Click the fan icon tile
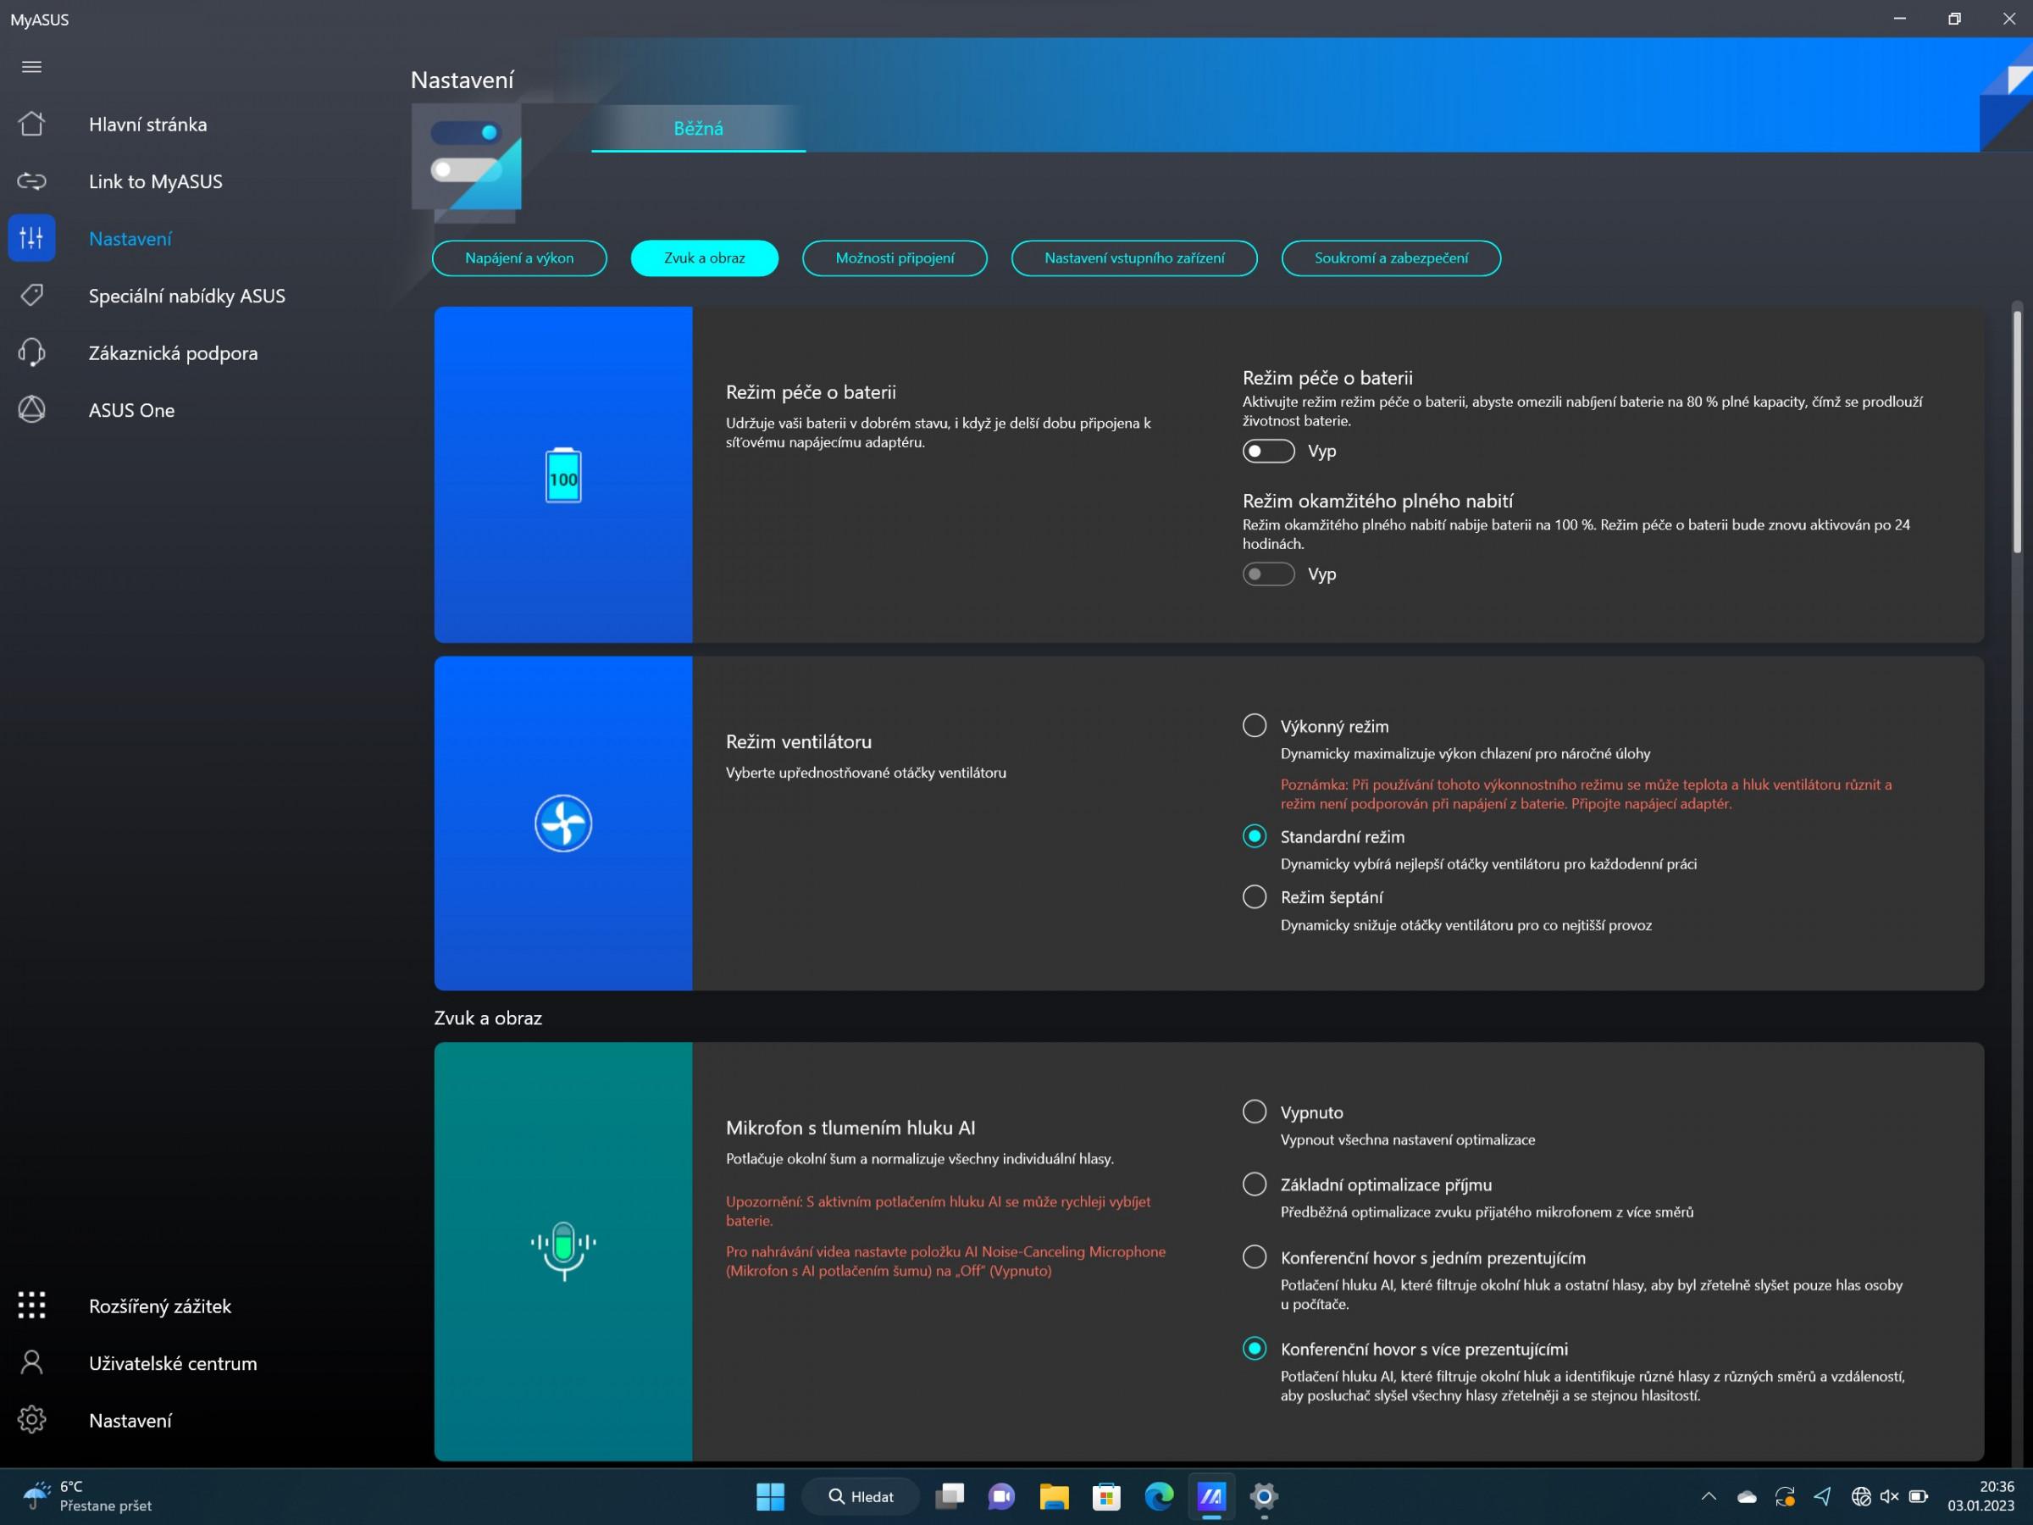This screenshot has height=1525, width=2033. point(563,823)
